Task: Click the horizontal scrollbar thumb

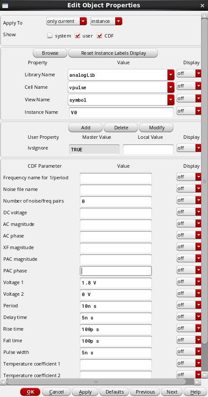Action: (x=96, y=382)
